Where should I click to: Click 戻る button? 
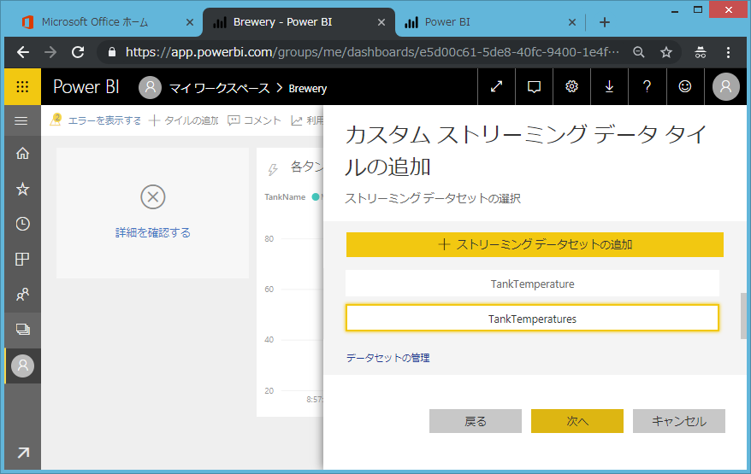tap(475, 421)
